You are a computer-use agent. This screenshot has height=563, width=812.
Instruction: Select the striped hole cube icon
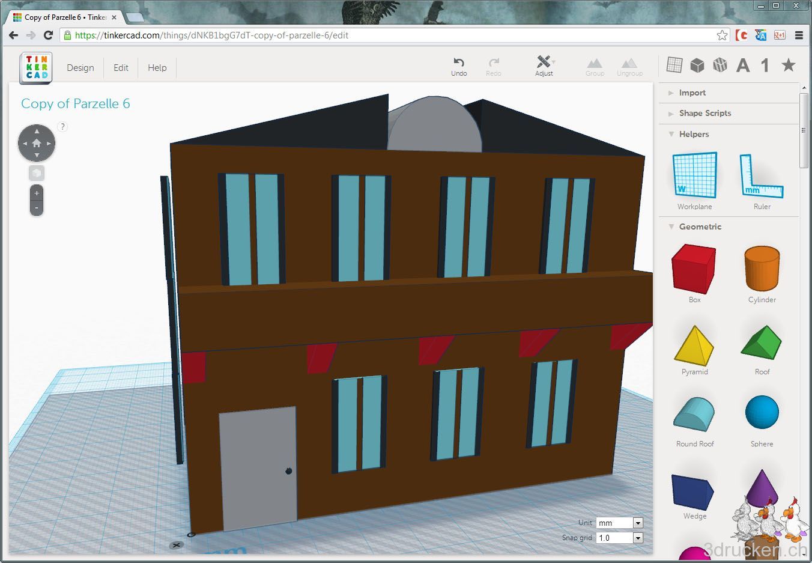click(720, 65)
